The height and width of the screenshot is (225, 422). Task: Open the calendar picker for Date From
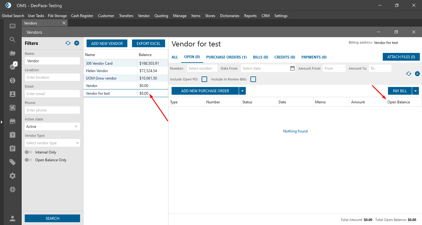point(292,68)
